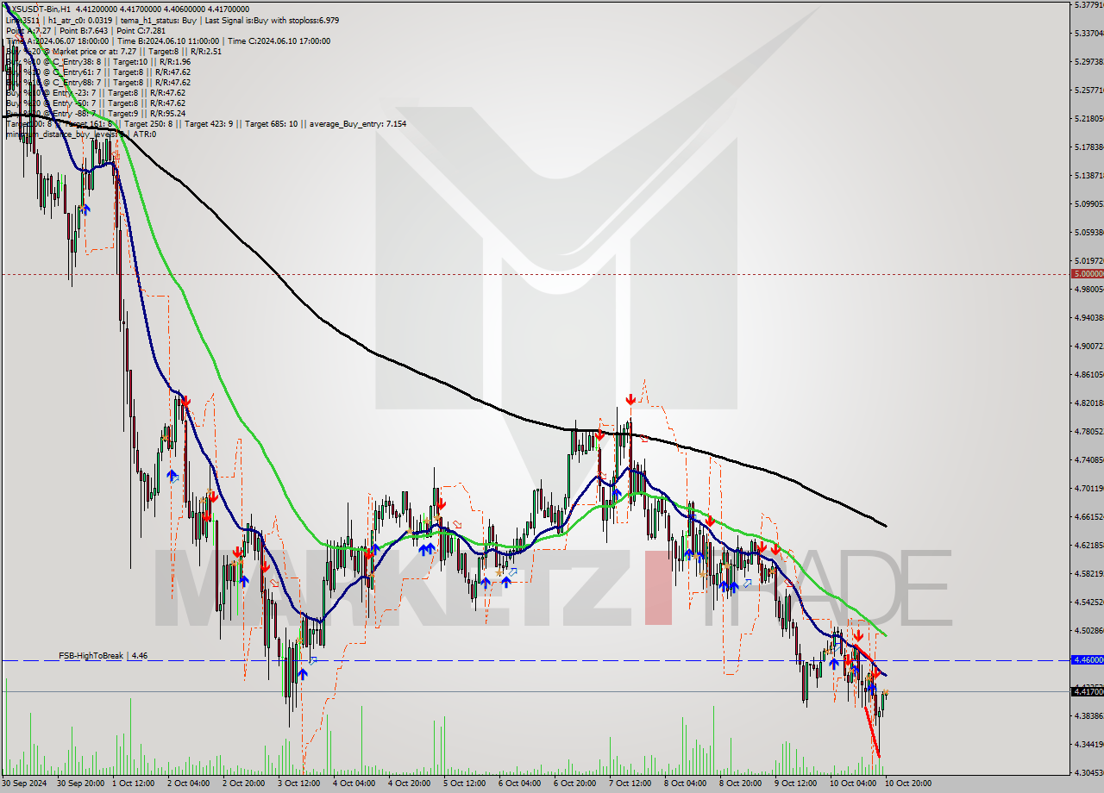Click the 7 Oct 12:00 time label
1104x793 pixels.
click(630, 784)
